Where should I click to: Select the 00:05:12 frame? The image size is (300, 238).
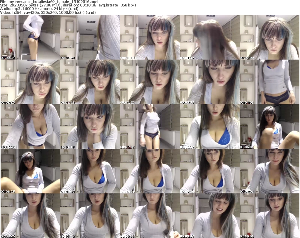[150, 126]
